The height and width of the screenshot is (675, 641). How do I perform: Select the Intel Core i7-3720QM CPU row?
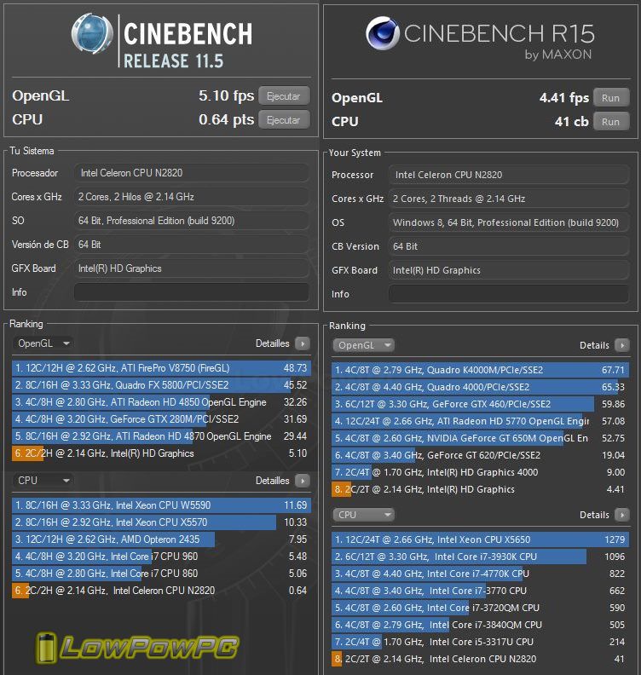click(481, 608)
